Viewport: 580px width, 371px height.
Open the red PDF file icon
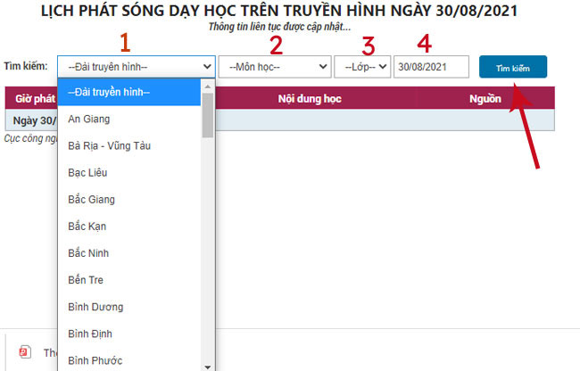(25, 352)
